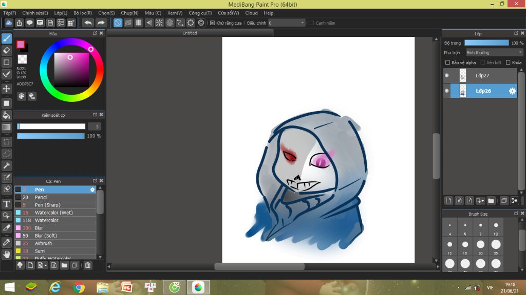Viewport: 526px width, 295px height.
Task: Hide layer Lớp27 using visibility dot
Action: tap(446, 76)
